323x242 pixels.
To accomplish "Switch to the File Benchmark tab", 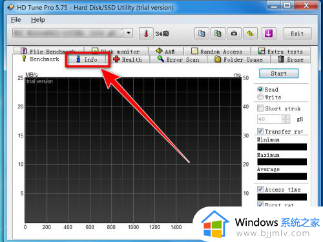I will [48, 51].
